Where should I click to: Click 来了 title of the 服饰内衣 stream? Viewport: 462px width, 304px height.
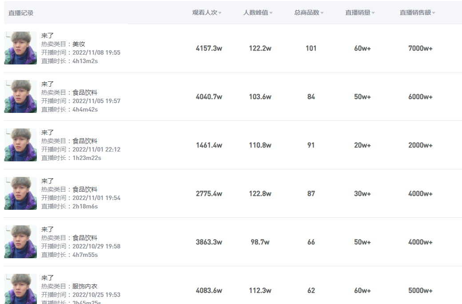(48, 278)
